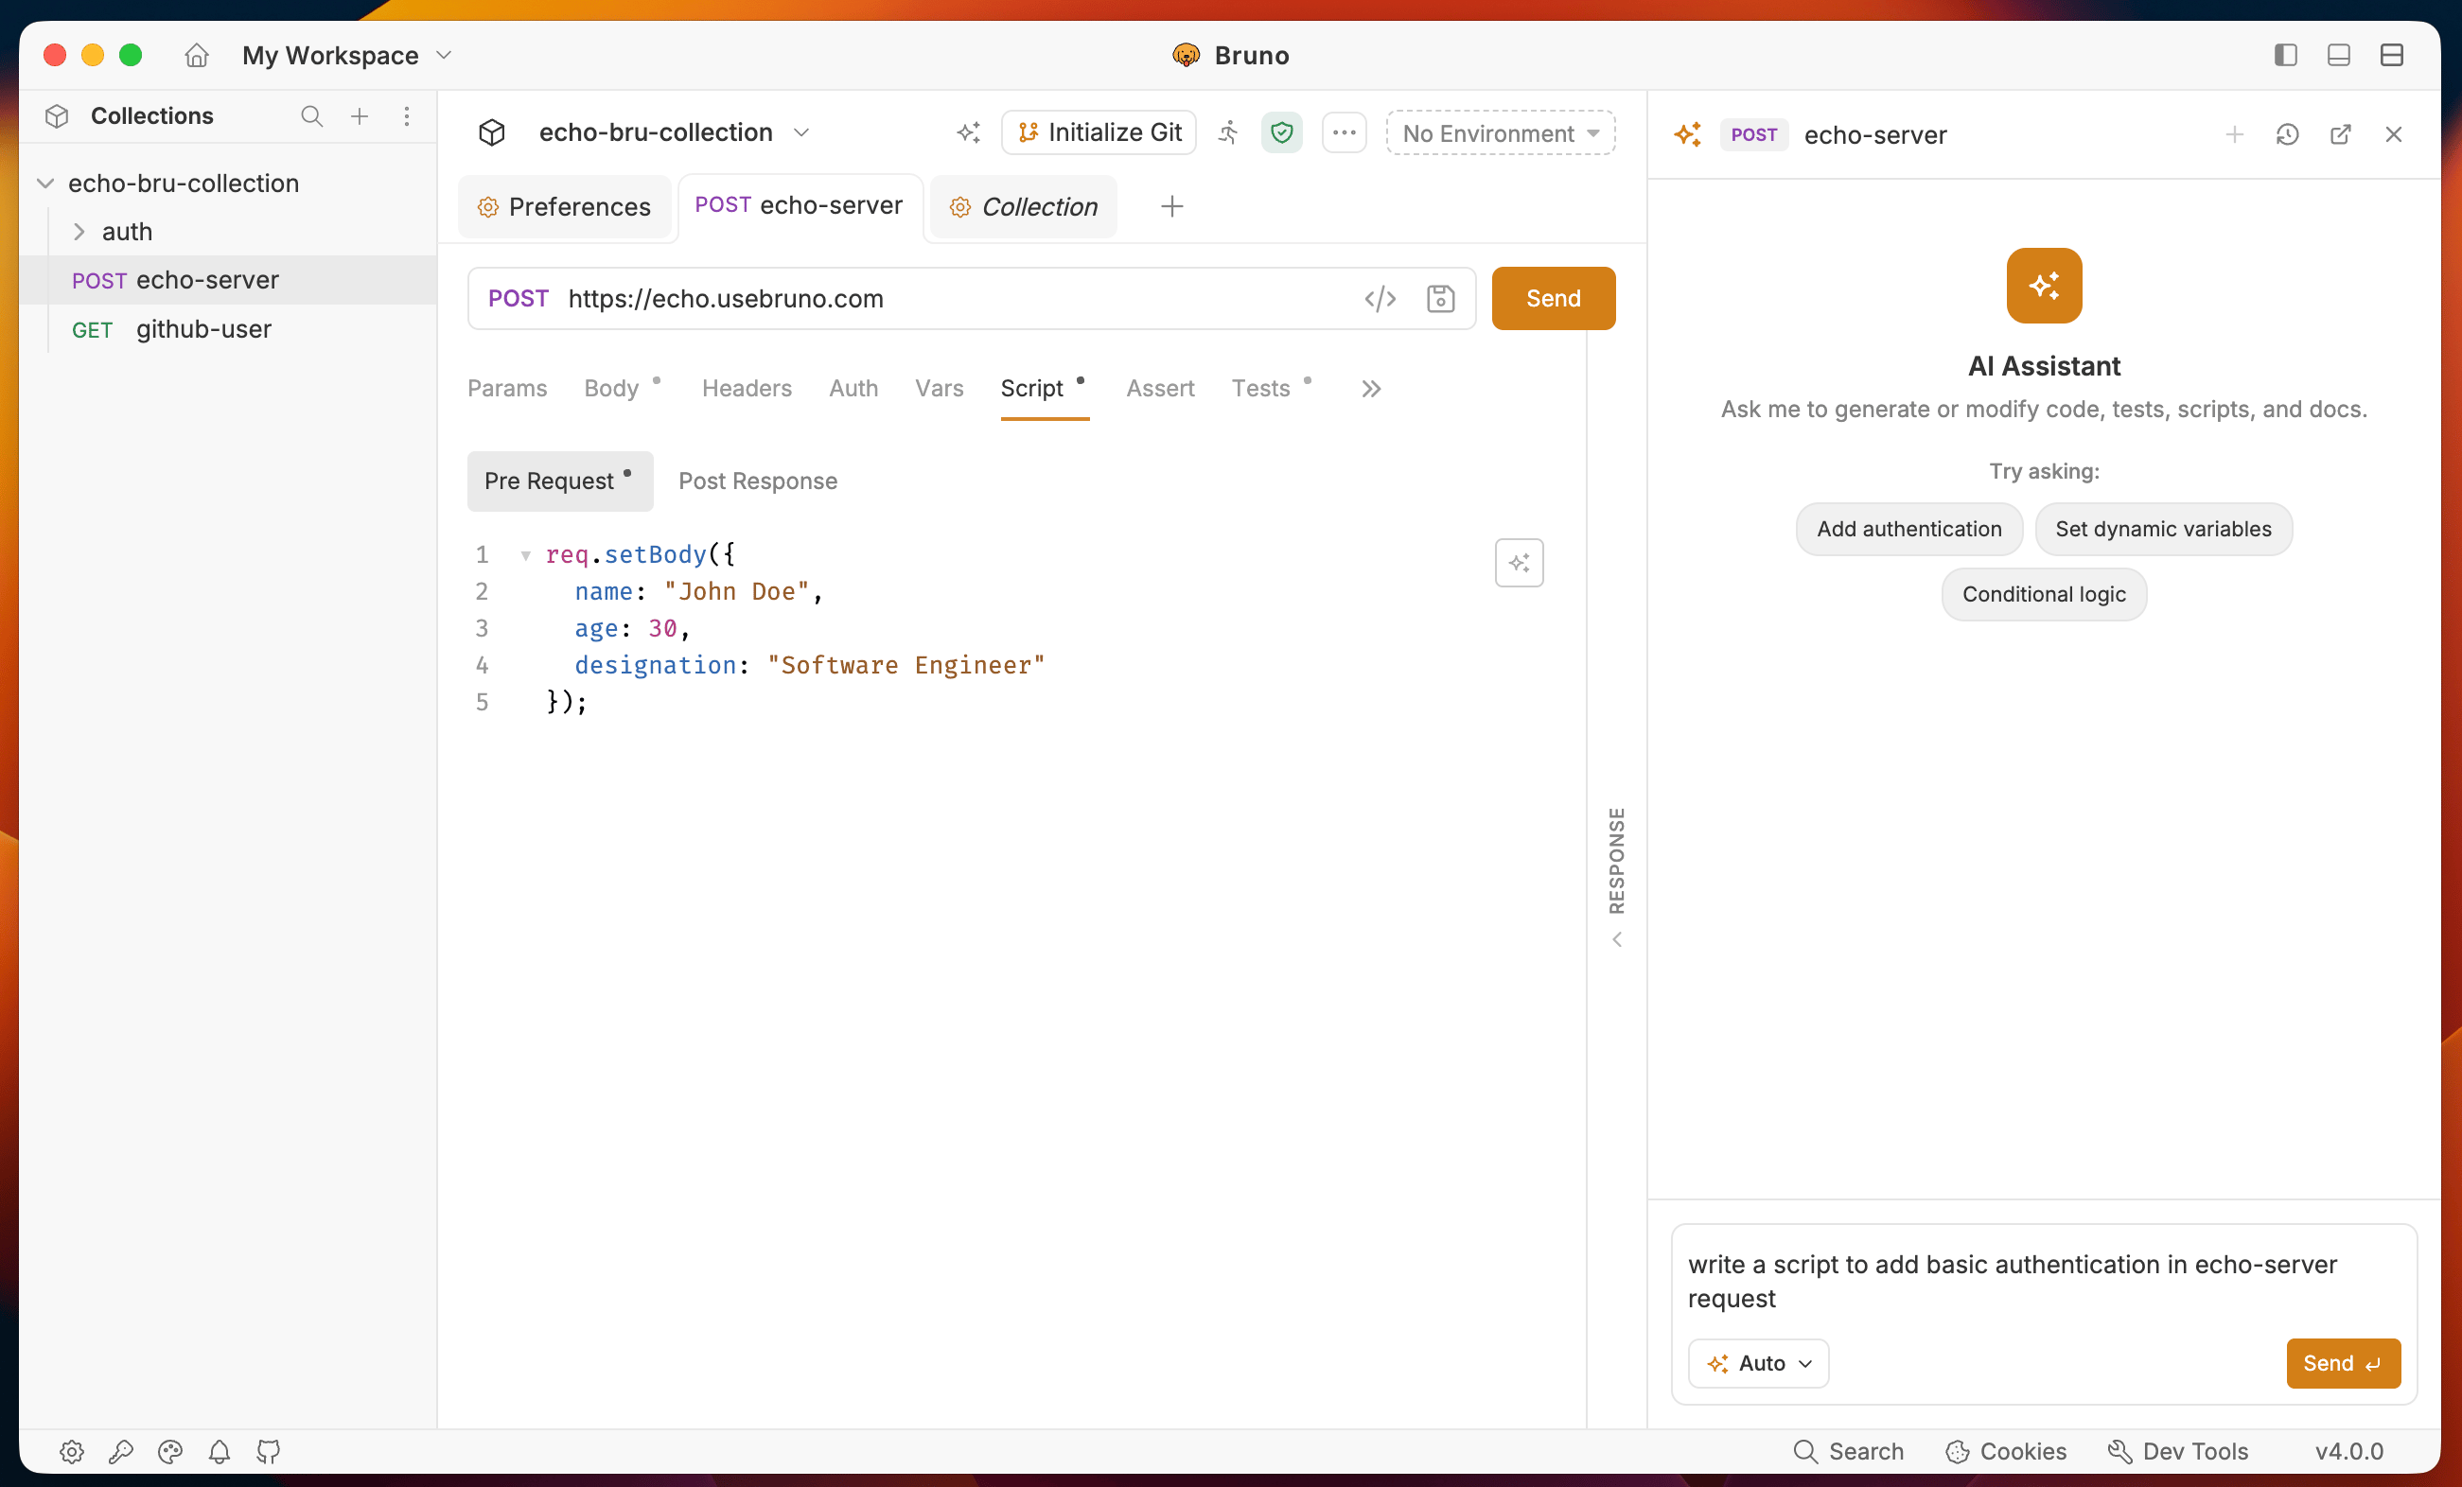Image resolution: width=2462 pixels, height=1487 pixels.
Task: Select the Pre Request script tab
Action: (x=559, y=481)
